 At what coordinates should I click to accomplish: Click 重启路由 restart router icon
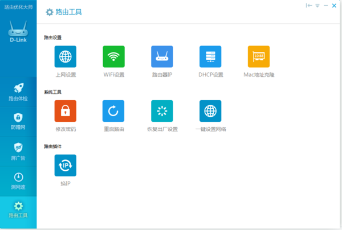coord(113,111)
